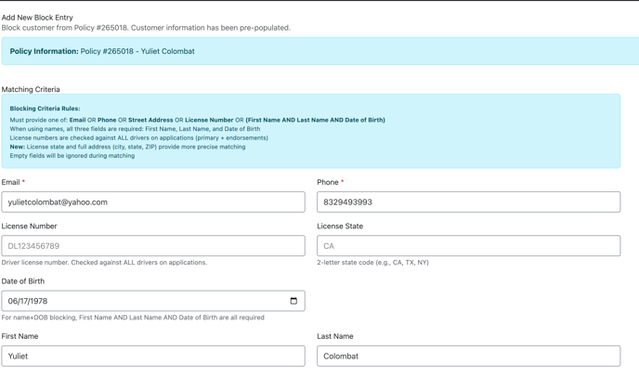
Task: Click the License State label
Action: pyautogui.click(x=340, y=227)
